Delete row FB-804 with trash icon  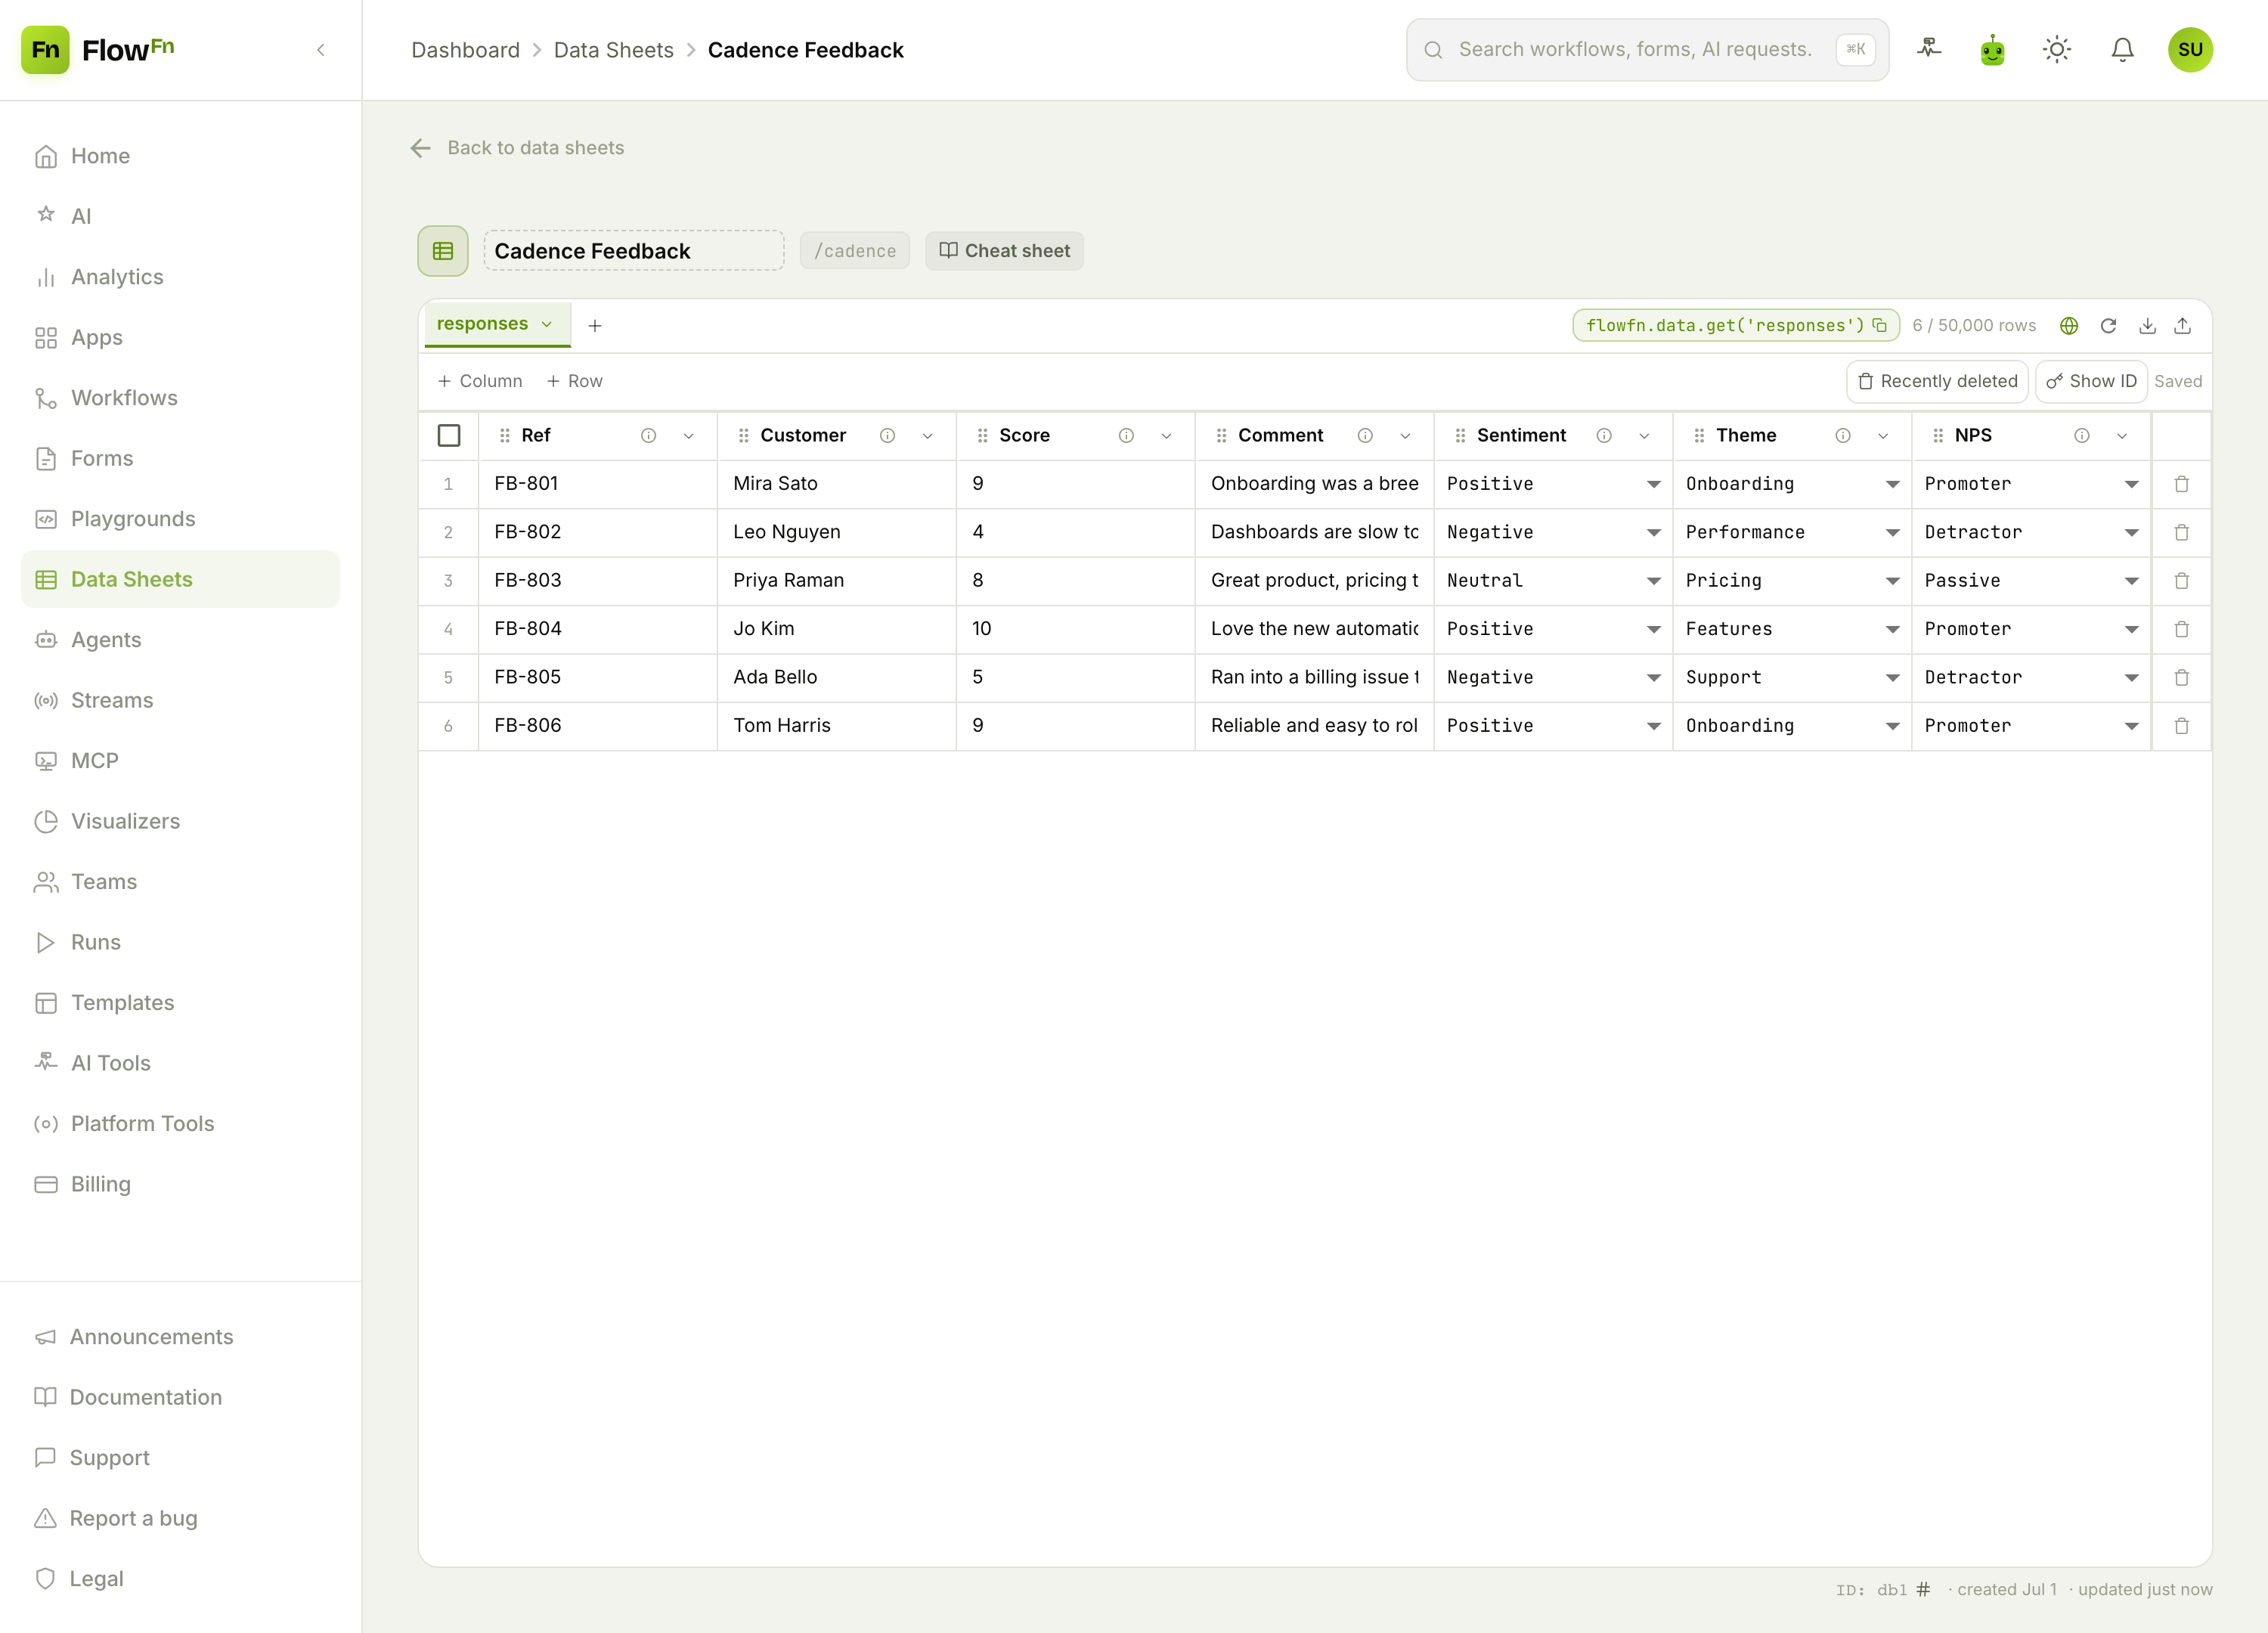click(2181, 629)
